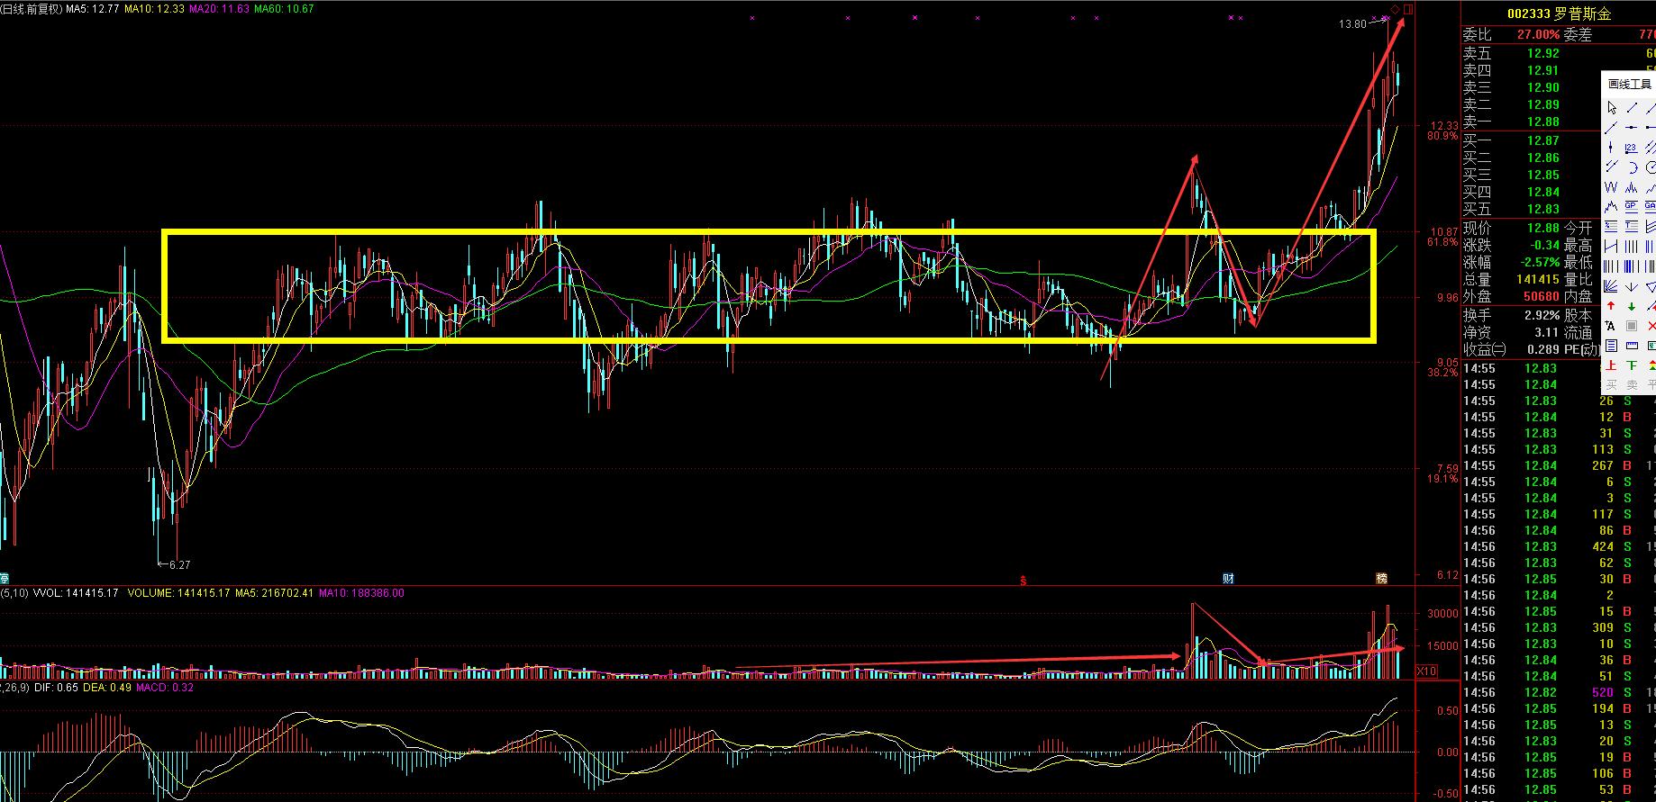
Task: Click the X10 volume scale label
Action: click(x=1426, y=671)
